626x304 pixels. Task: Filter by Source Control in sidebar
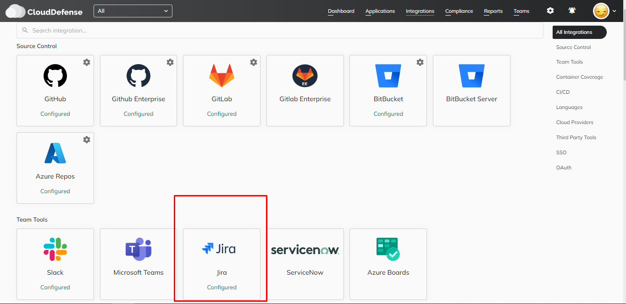tap(573, 47)
